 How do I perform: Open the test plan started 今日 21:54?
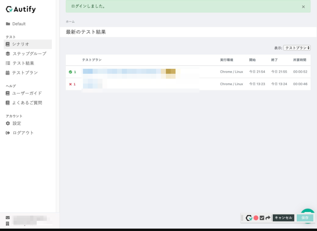(188, 72)
